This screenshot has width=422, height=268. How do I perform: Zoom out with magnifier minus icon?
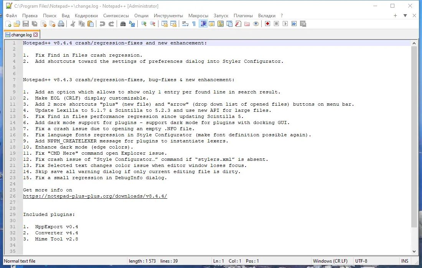click(x=153, y=24)
